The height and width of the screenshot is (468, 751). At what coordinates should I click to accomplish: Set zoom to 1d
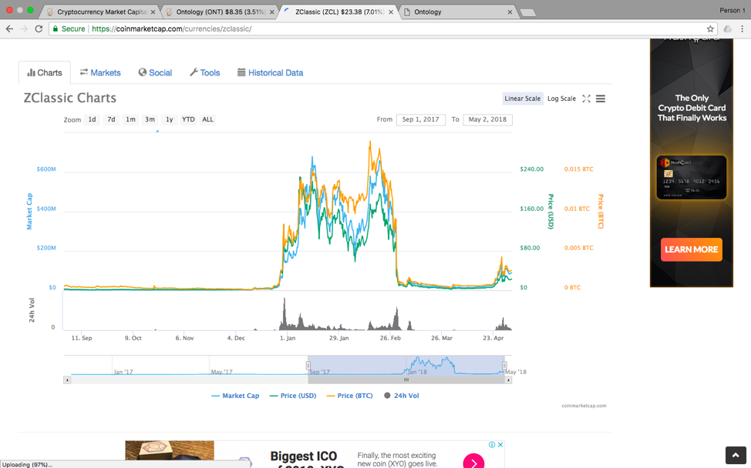(x=92, y=119)
